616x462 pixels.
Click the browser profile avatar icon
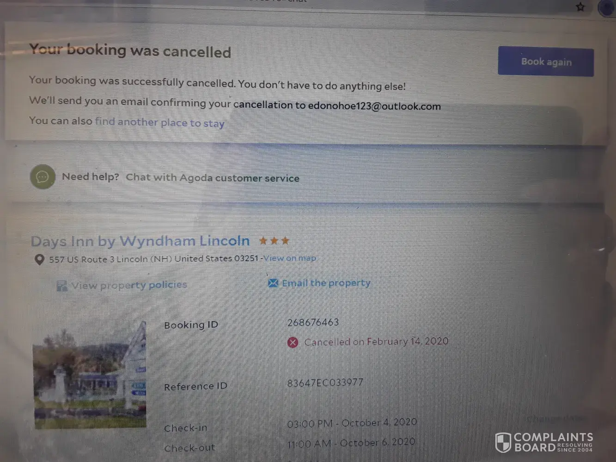point(607,8)
